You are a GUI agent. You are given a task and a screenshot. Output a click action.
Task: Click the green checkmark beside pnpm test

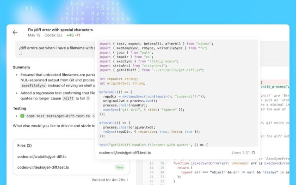(x=22, y=116)
